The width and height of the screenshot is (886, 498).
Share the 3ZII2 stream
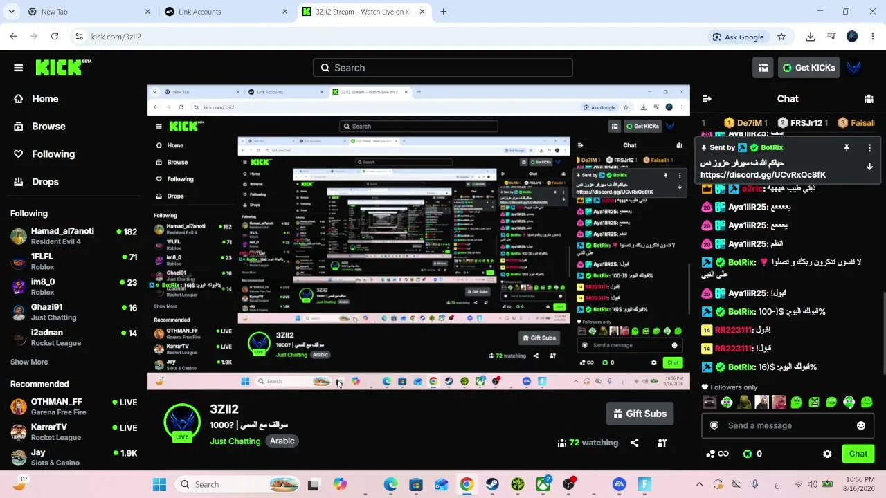(634, 443)
